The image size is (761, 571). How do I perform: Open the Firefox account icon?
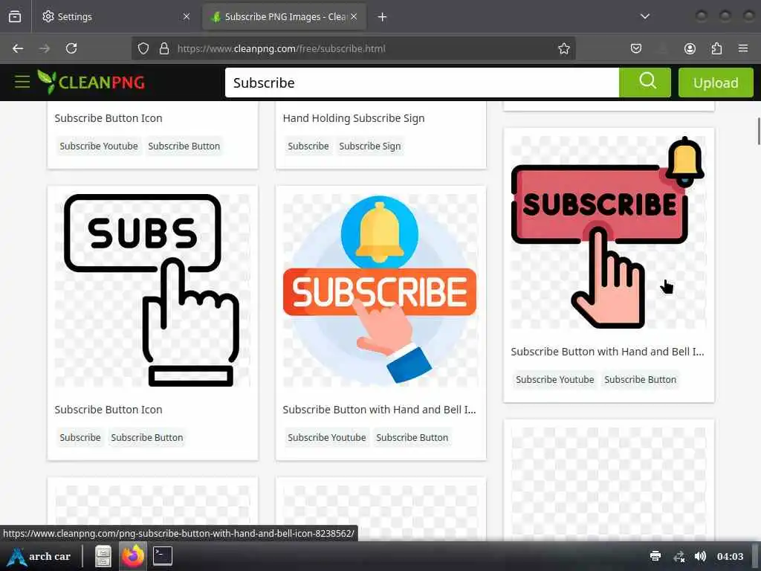[690, 48]
